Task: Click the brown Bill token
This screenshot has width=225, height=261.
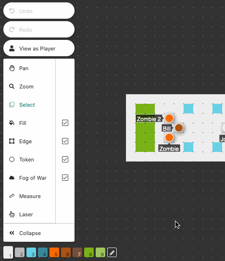Action: 179,128
